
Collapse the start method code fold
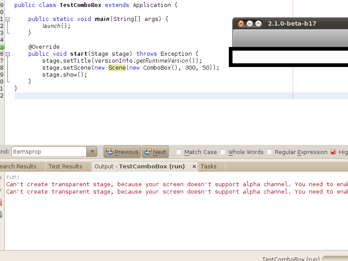pyautogui.click(x=8, y=54)
